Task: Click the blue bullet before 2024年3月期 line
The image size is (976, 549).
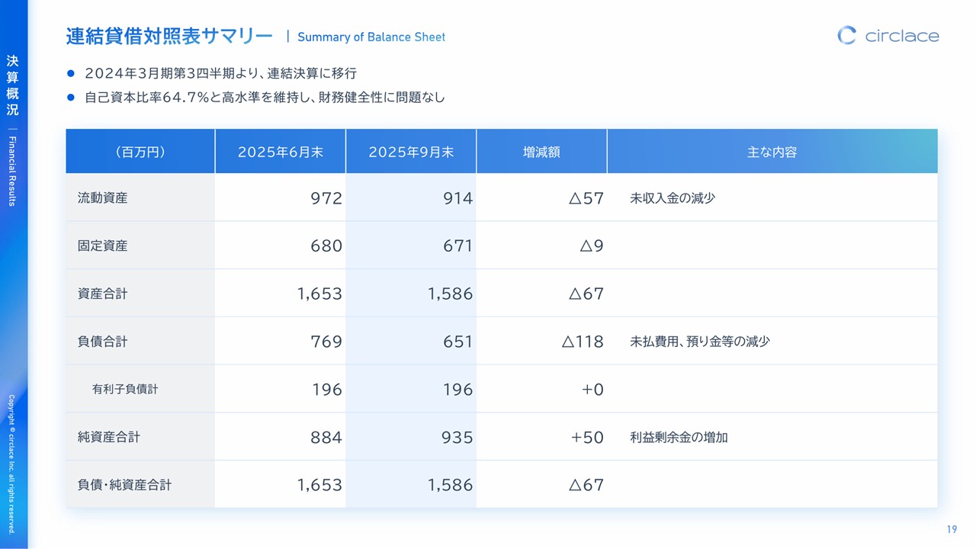Action: tap(71, 74)
